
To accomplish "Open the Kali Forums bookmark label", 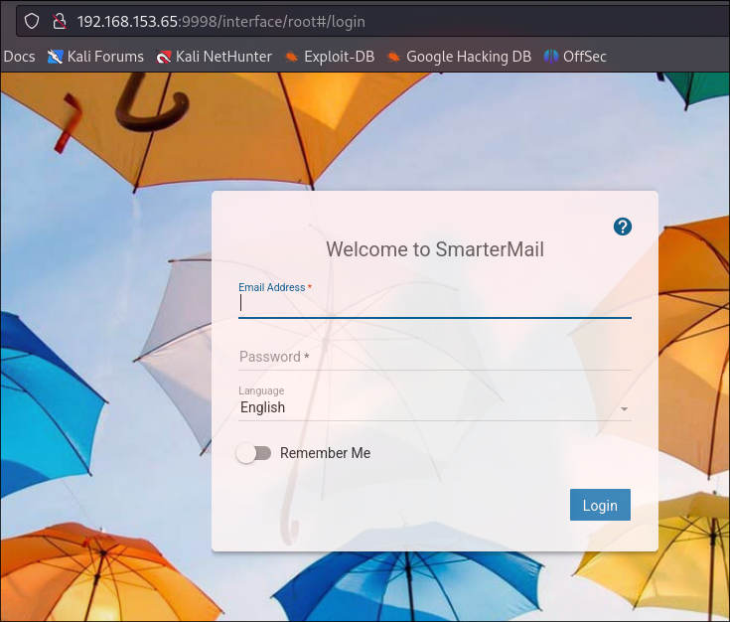I will 105,57.
